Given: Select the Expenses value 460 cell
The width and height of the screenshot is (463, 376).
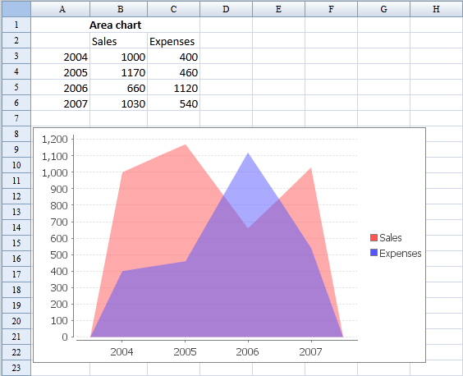Looking at the screenshot, I should click(x=174, y=71).
